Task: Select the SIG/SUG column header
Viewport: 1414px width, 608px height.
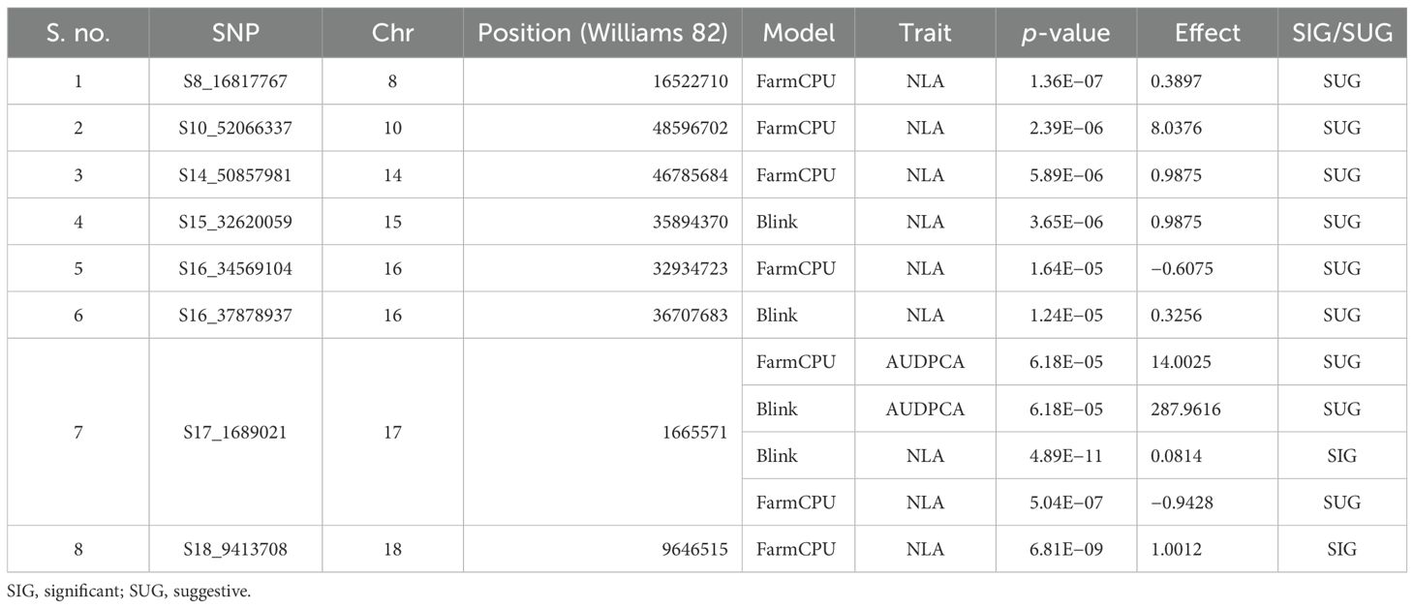Action: 1341,34
